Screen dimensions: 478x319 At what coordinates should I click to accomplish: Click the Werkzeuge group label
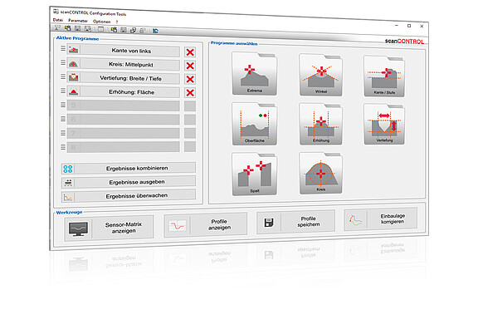tap(69, 212)
